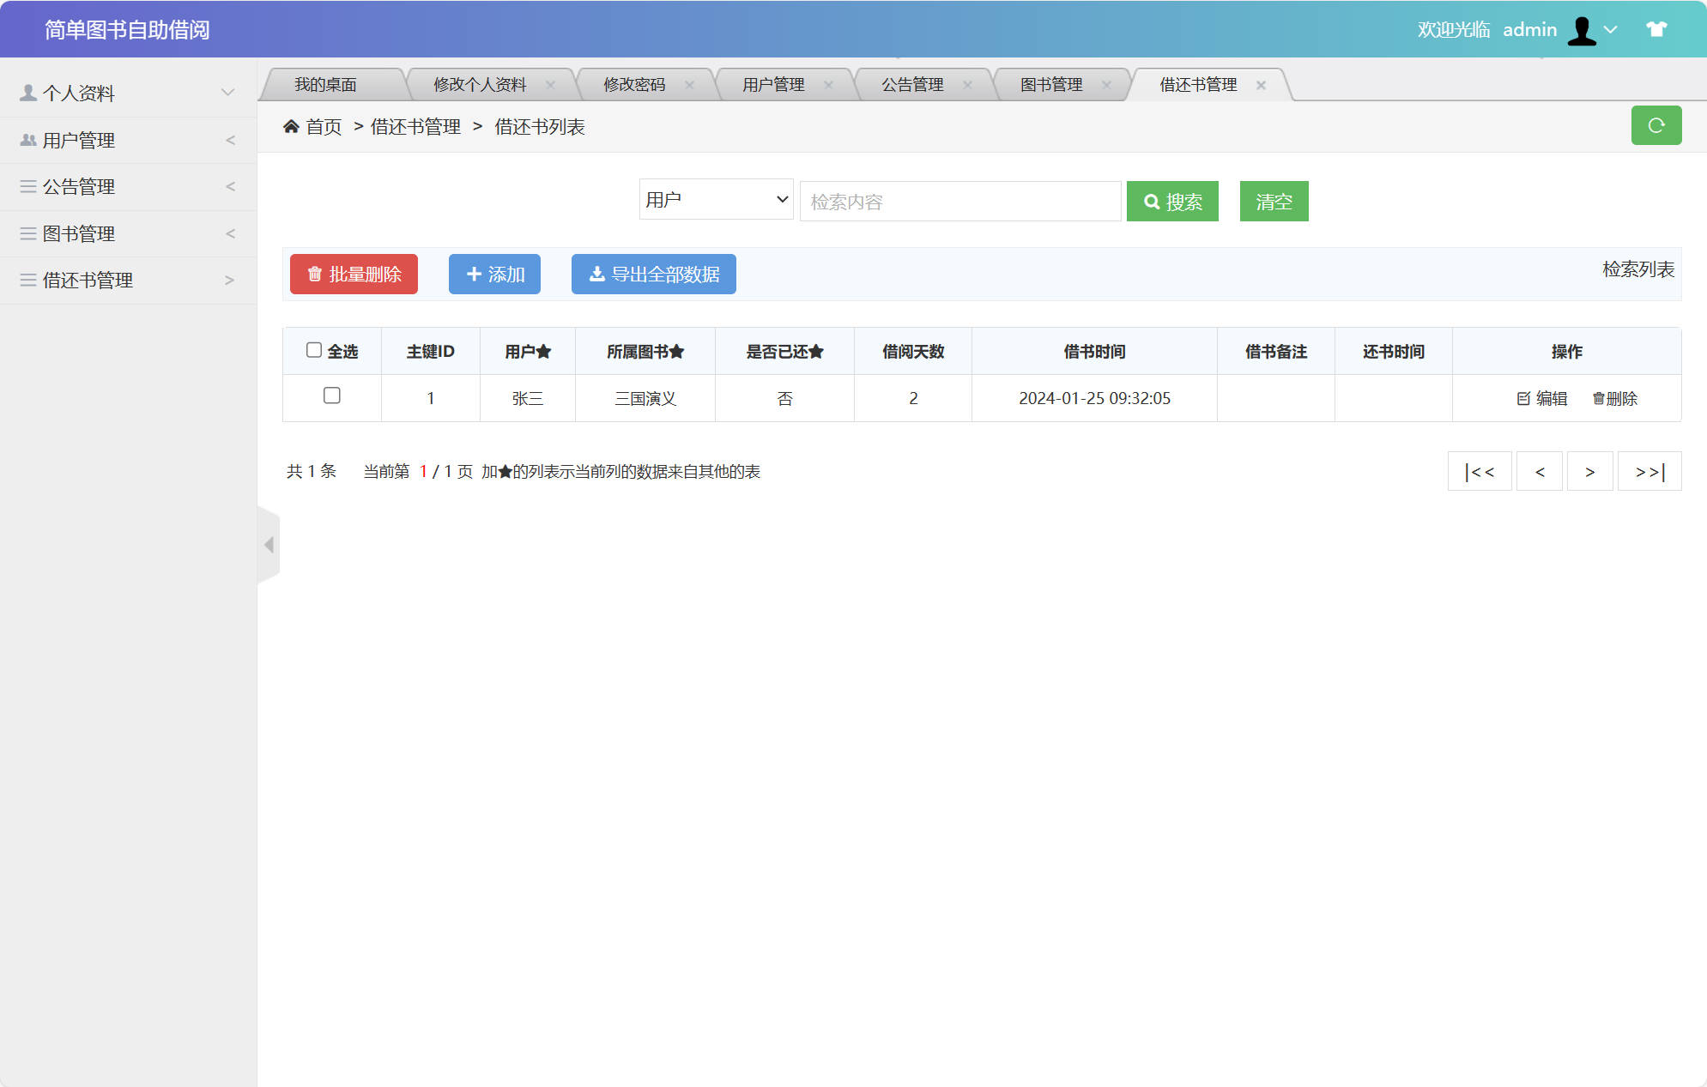Click the download icon on 导出全部数据
This screenshot has height=1087, width=1707.
(596, 274)
